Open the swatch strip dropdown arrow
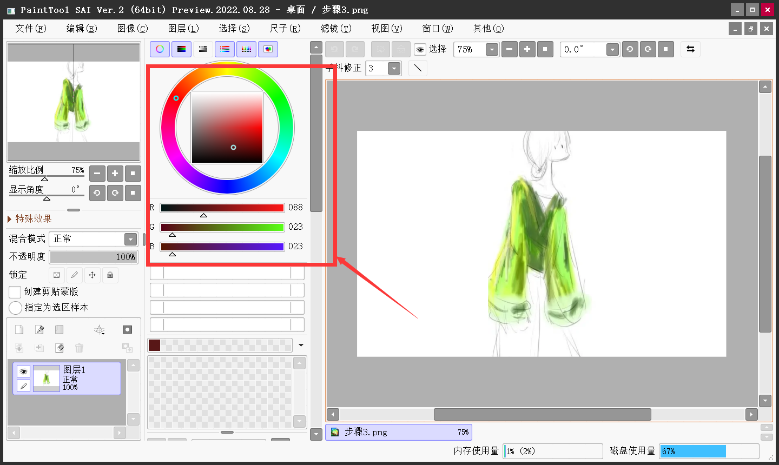Viewport: 779px width, 465px height. pyautogui.click(x=301, y=345)
